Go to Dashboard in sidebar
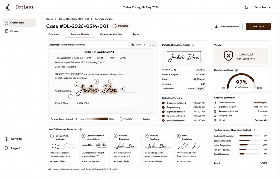 pyautogui.click(x=19, y=23)
